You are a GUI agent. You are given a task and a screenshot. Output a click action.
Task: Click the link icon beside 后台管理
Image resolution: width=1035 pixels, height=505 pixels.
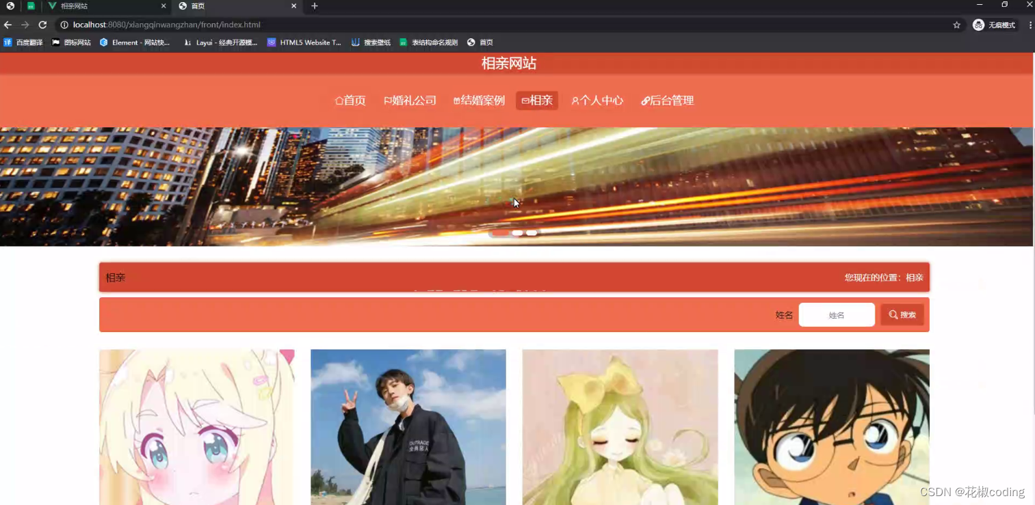click(x=645, y=100)
